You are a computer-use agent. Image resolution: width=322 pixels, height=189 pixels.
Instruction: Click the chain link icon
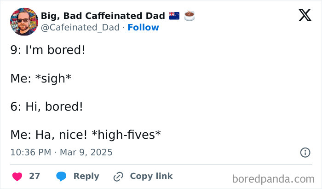118,176
